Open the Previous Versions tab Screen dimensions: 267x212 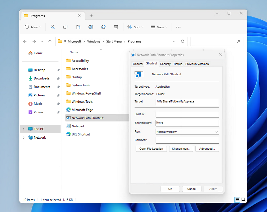[x=197, y=64]
